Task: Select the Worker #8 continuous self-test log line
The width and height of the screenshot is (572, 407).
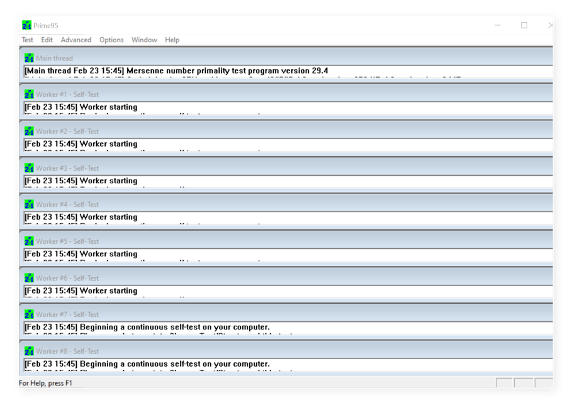Action: (x=147, y=364)
